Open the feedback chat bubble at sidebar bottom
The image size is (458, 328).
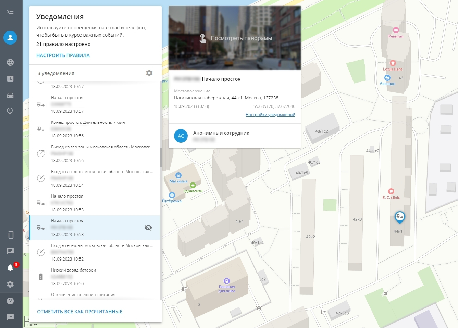(x=10, y=317)
